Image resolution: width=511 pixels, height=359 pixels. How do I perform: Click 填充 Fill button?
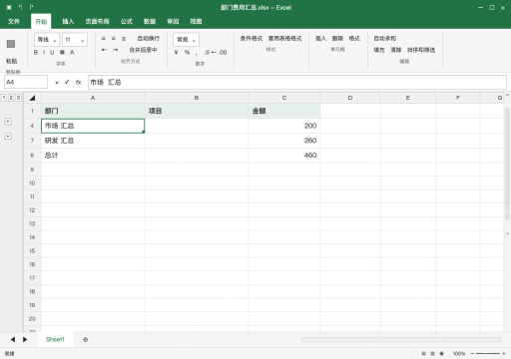[379, 50]
